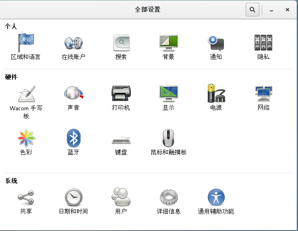The image size is (298, 231).
Task: Click the 日期和时间 text label
Action: coord(73,211)
